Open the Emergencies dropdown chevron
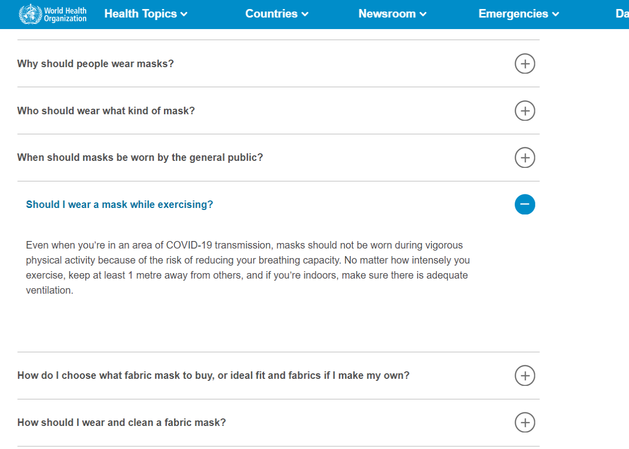 pyautogui.click(x=555, y=15)
